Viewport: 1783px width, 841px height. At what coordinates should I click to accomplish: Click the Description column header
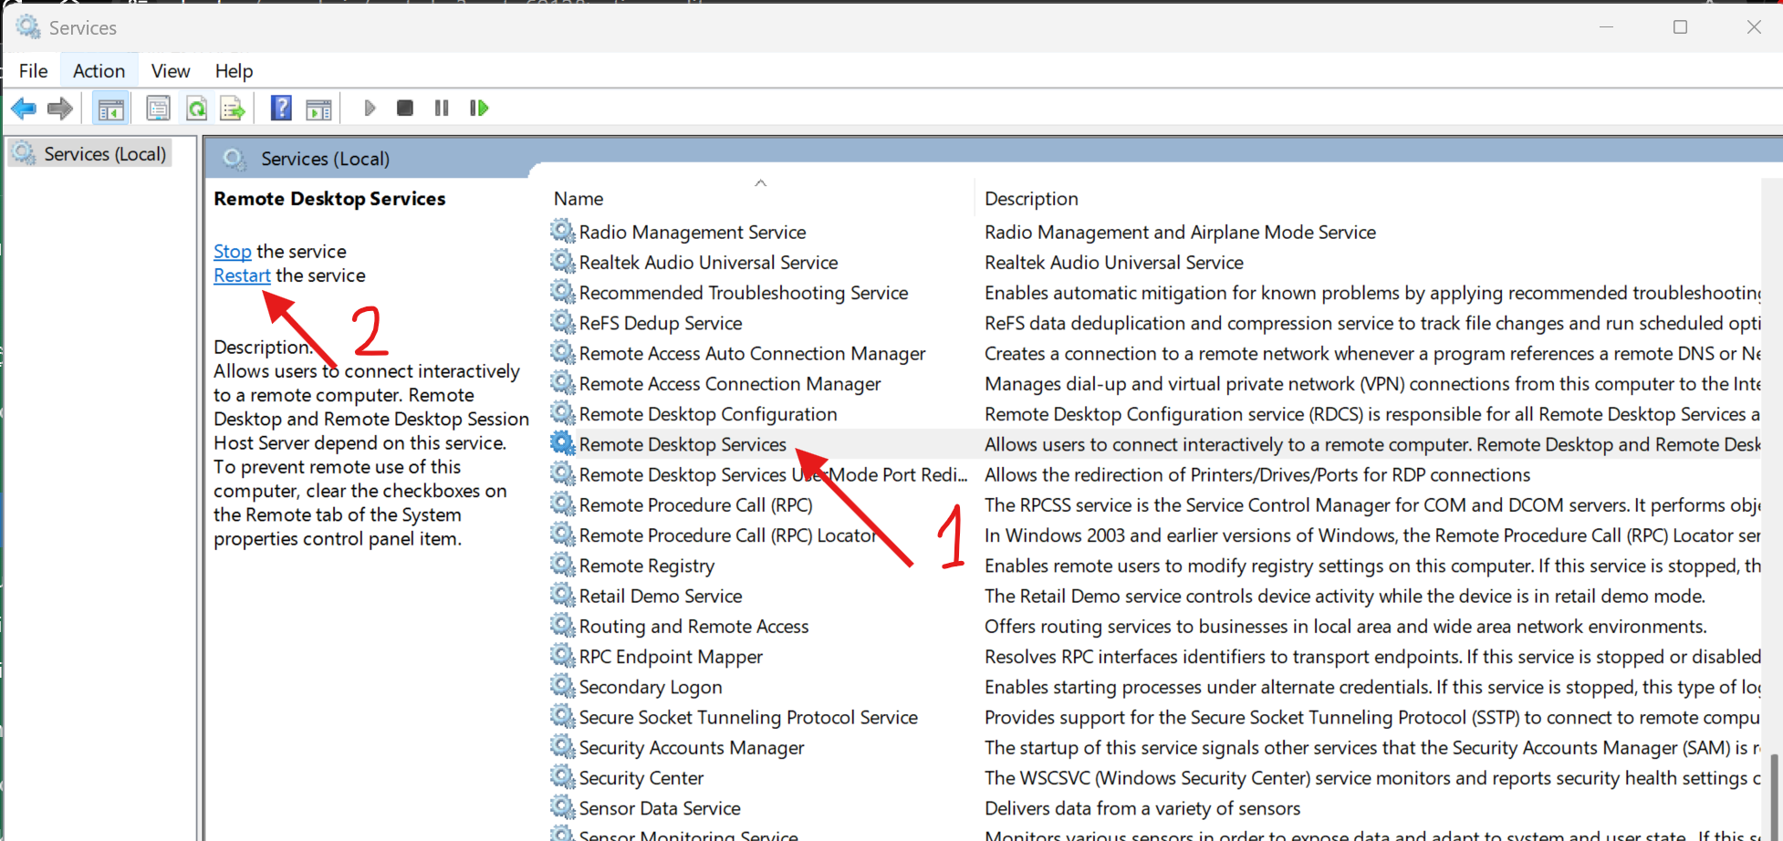[1031, 199]
